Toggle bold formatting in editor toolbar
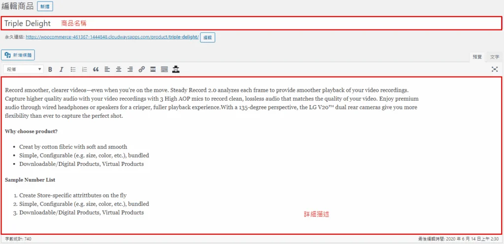This screenshot has width=504, height=244. pyautogui.click(x=50, y=69)
